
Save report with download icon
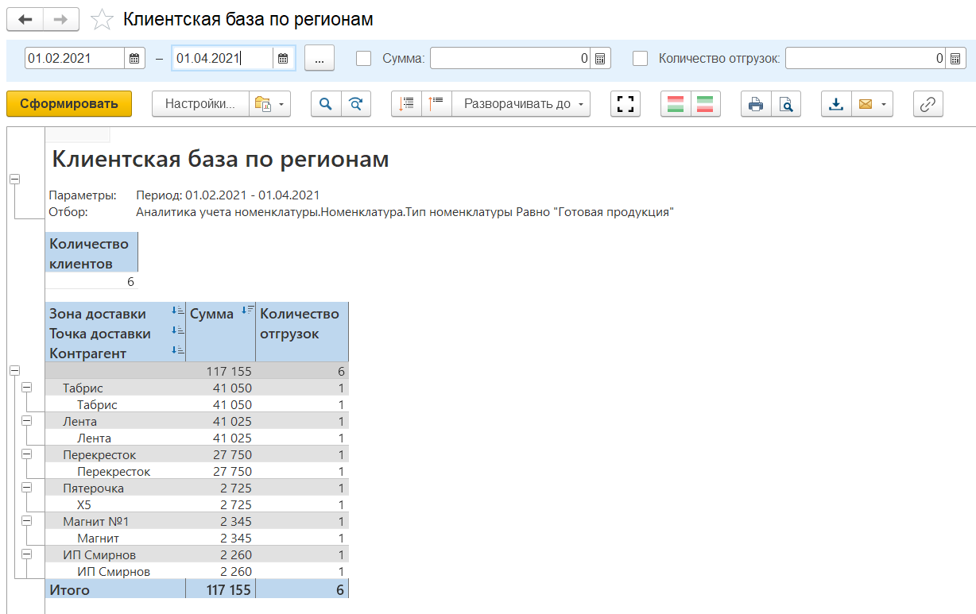click(x=835, y=104)
